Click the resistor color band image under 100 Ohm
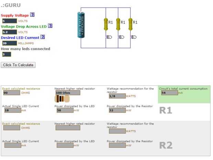Viewport: 213px width, 160px height. pos(62,99)
